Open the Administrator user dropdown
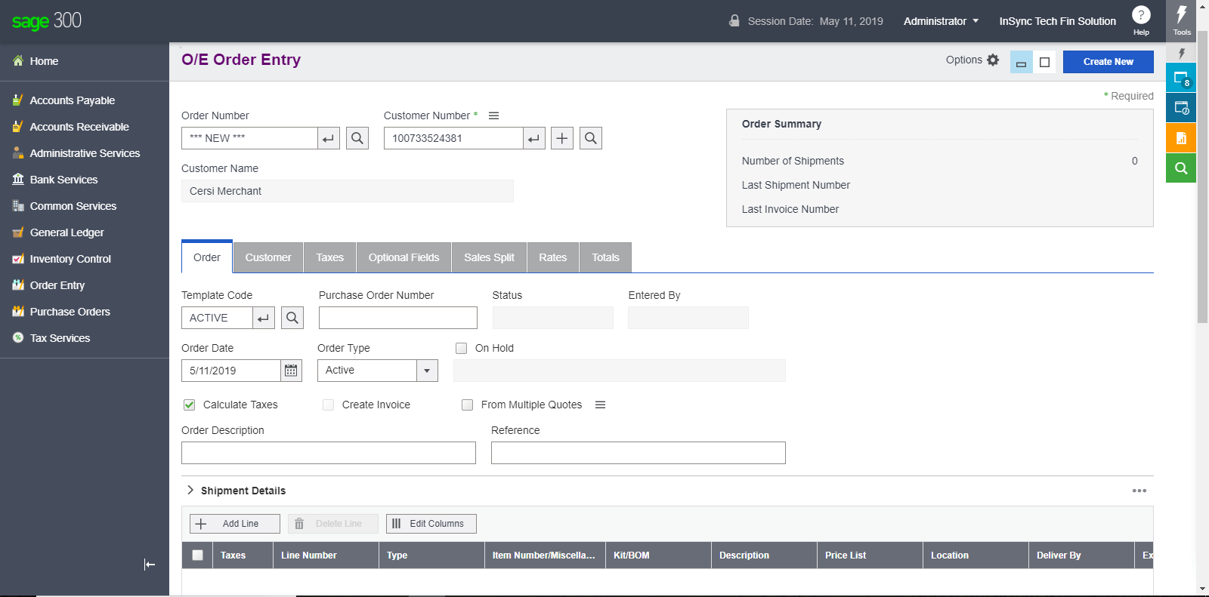 coord(941,21)
